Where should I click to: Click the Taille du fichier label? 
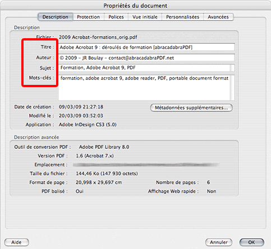(49, 174)
